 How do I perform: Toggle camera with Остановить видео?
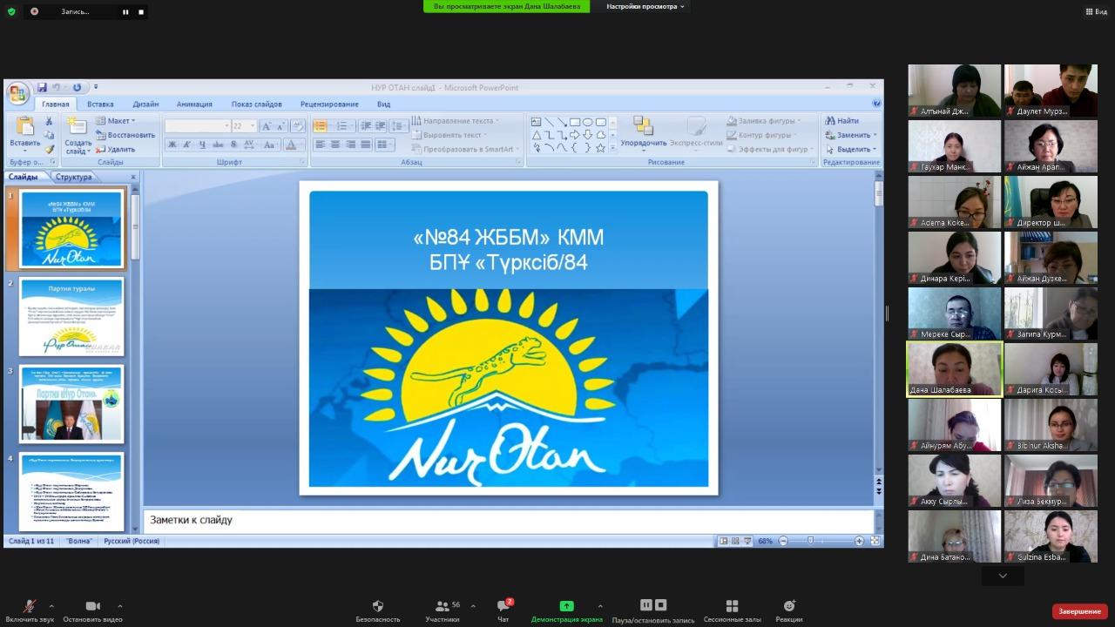tap(92, 606)
